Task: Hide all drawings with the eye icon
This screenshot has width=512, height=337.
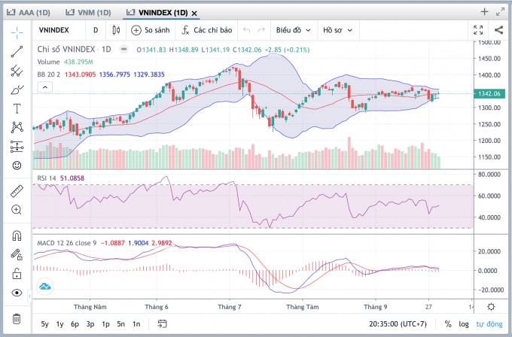Action: [x=17, y=293]
